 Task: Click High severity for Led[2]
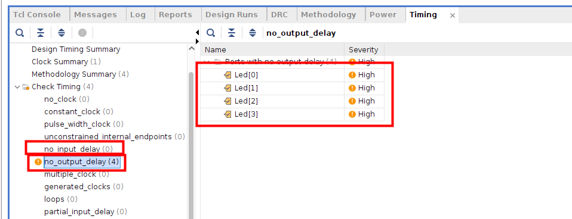[366, 101]
